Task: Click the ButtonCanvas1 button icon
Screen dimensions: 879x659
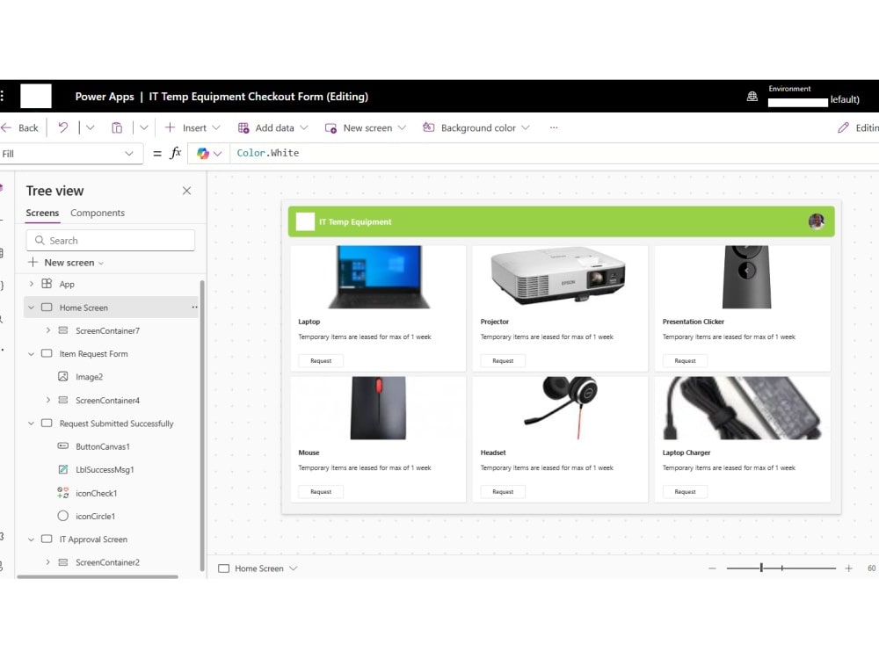Action: [x=63, y=446]
